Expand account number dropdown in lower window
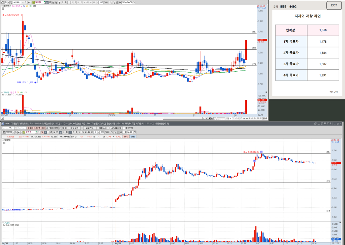 [x=16, y=128]
